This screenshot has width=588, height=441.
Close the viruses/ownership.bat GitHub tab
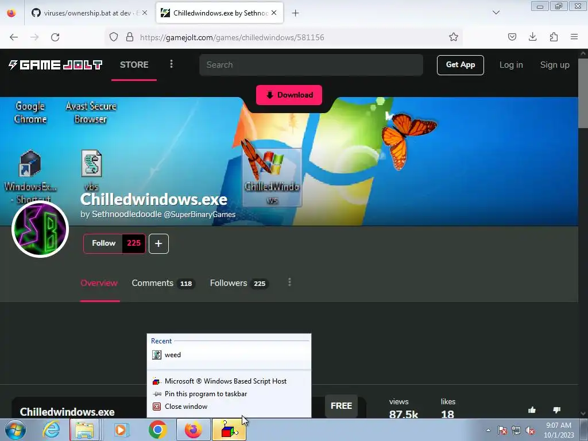pyautogui.click(x=145, y=13)
